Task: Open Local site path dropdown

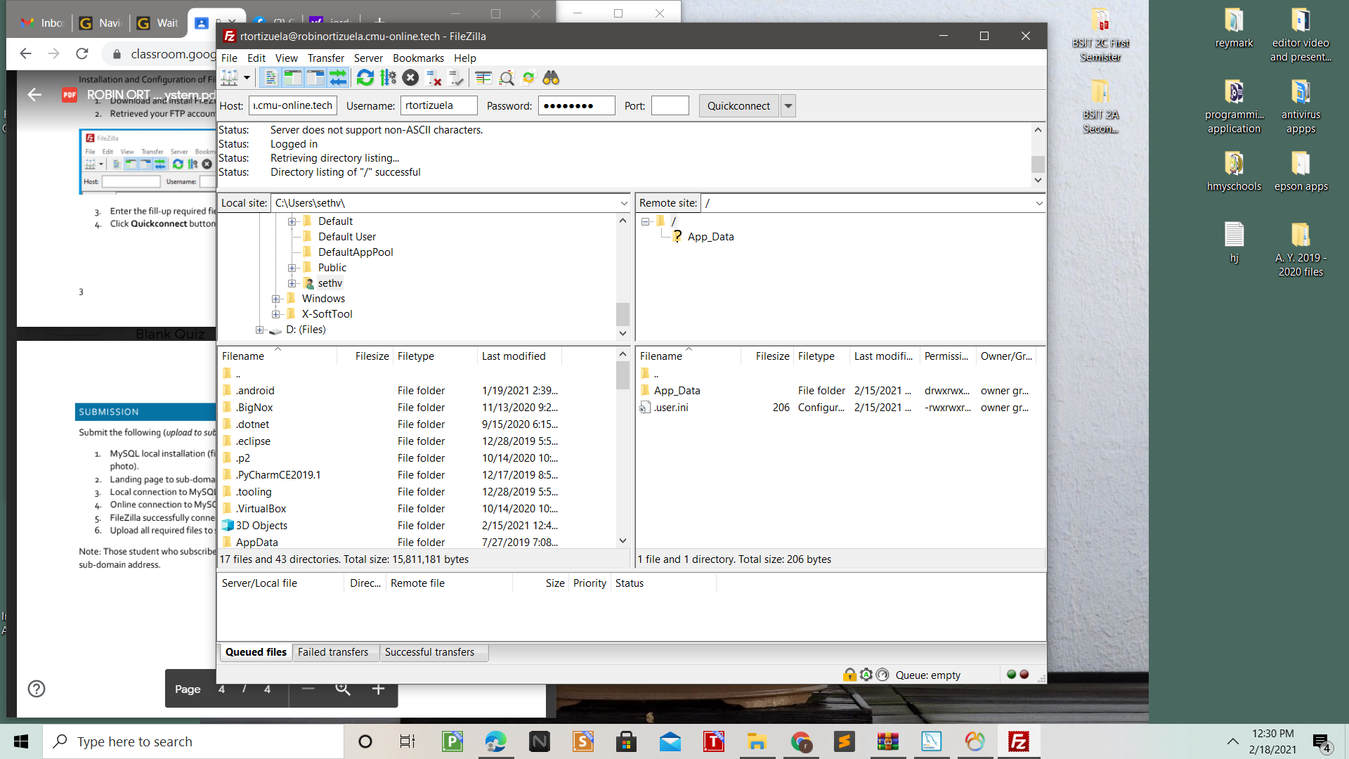Action: point(624,203)
